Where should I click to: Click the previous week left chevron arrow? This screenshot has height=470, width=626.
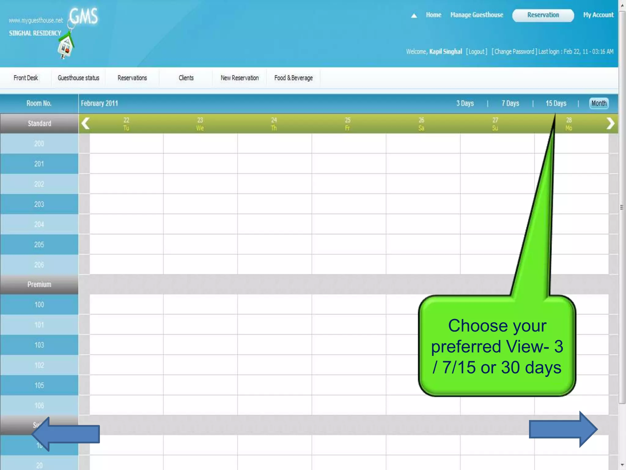tap(86, 124)
